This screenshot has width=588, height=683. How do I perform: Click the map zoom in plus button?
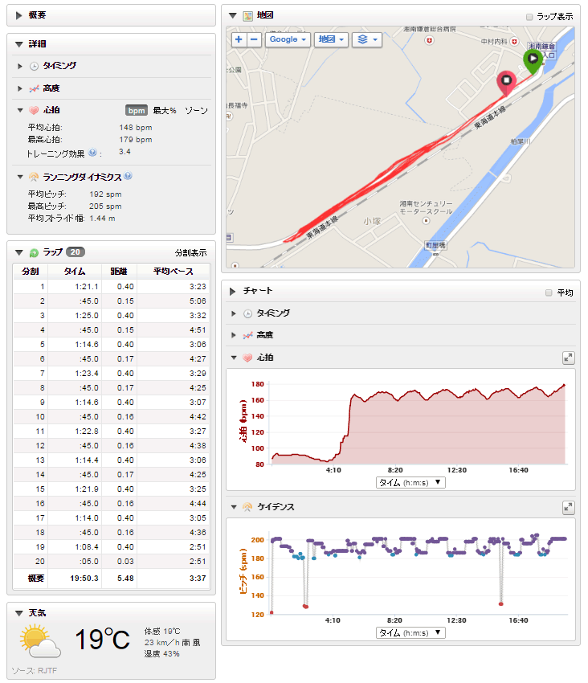pos(239,39)
